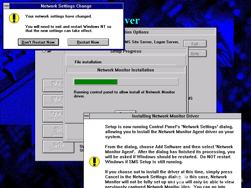The width and height of the screenshot is (251, 188).
Task: Click the green Network Monitor Installation progress bar
Action: point(126,82)
